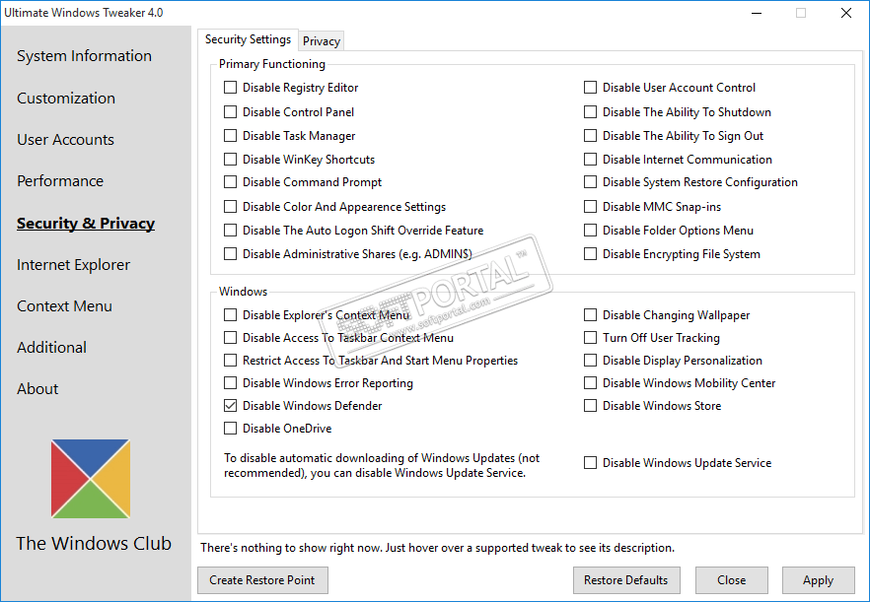Image resolution: width=870 pixels, height=602 pixels.
Task: Switch to the Security Settings tab
Action: [248, 39]
